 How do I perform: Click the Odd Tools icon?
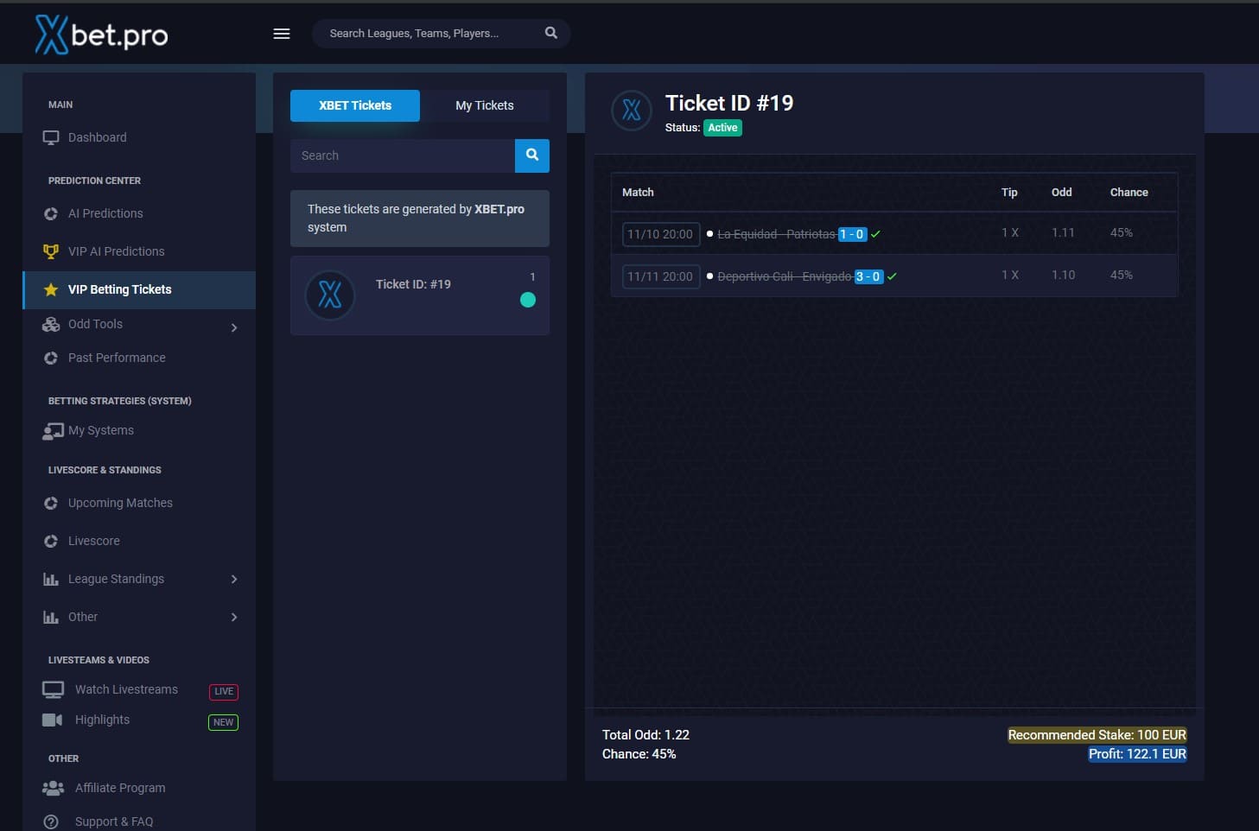click(51, 324)
